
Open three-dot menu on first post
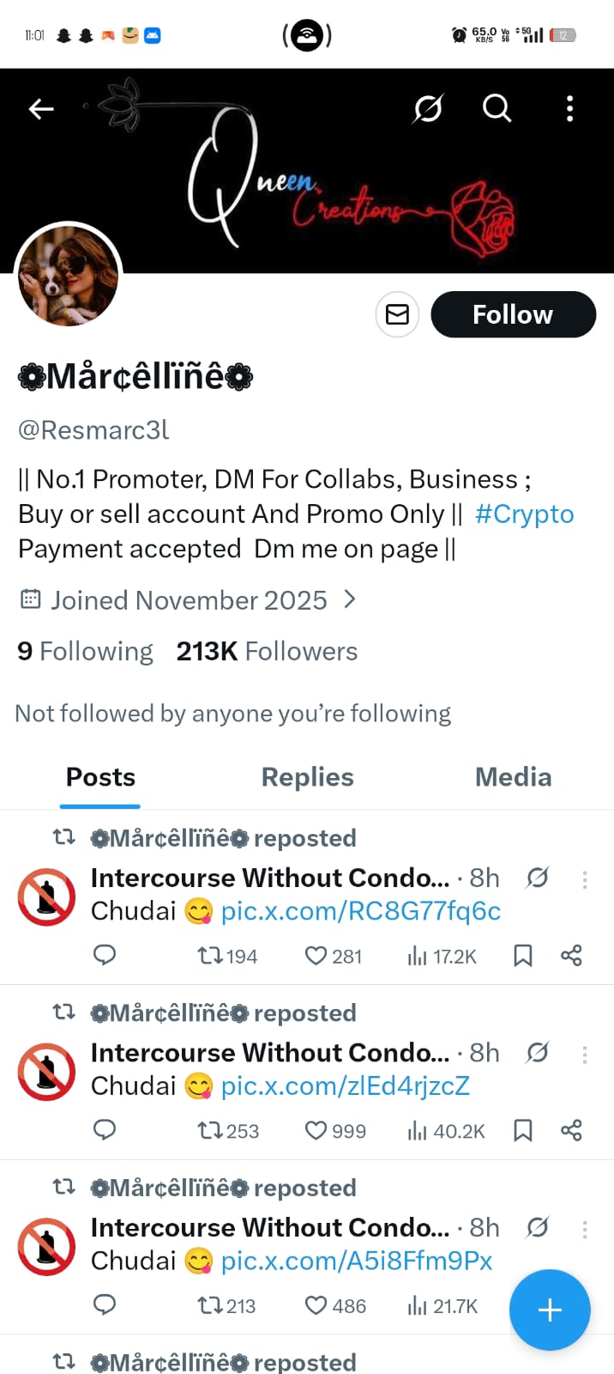click(x=585, y=879)
